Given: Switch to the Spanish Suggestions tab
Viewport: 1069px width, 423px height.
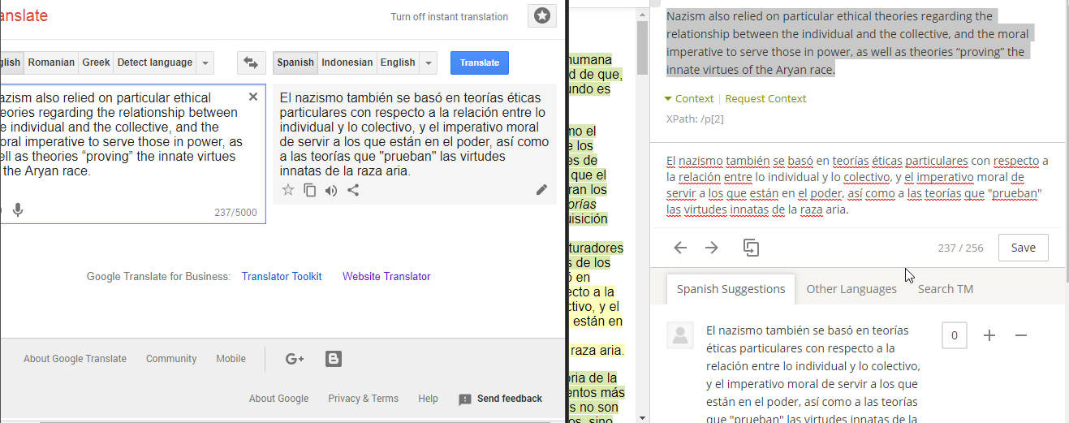Looking at the screenshot, I should (x=731, y=289).
